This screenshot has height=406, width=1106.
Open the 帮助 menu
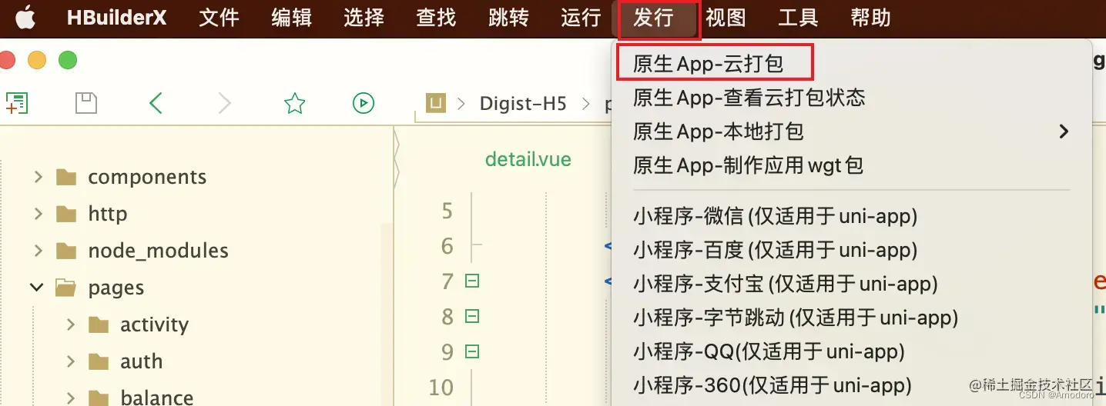tap(870, 18)
